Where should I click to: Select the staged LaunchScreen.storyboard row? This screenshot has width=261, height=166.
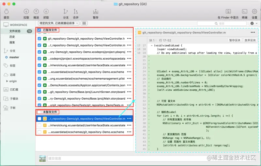click(84, 92)
